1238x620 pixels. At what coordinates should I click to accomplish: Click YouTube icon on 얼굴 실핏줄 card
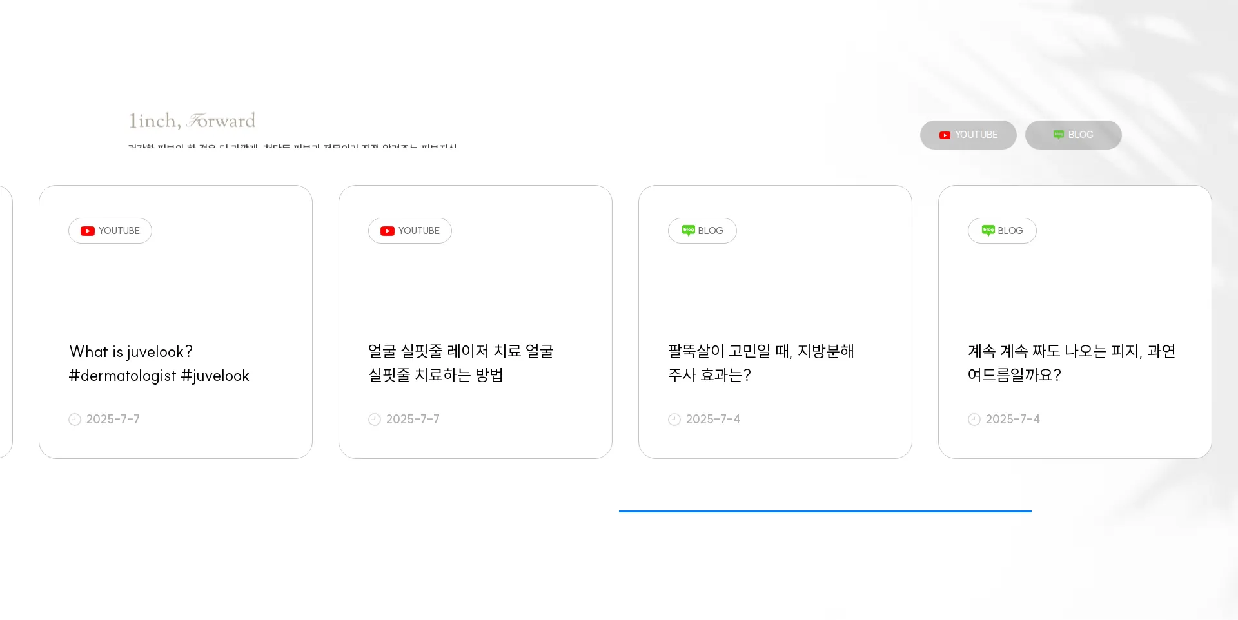click(388, 231)
